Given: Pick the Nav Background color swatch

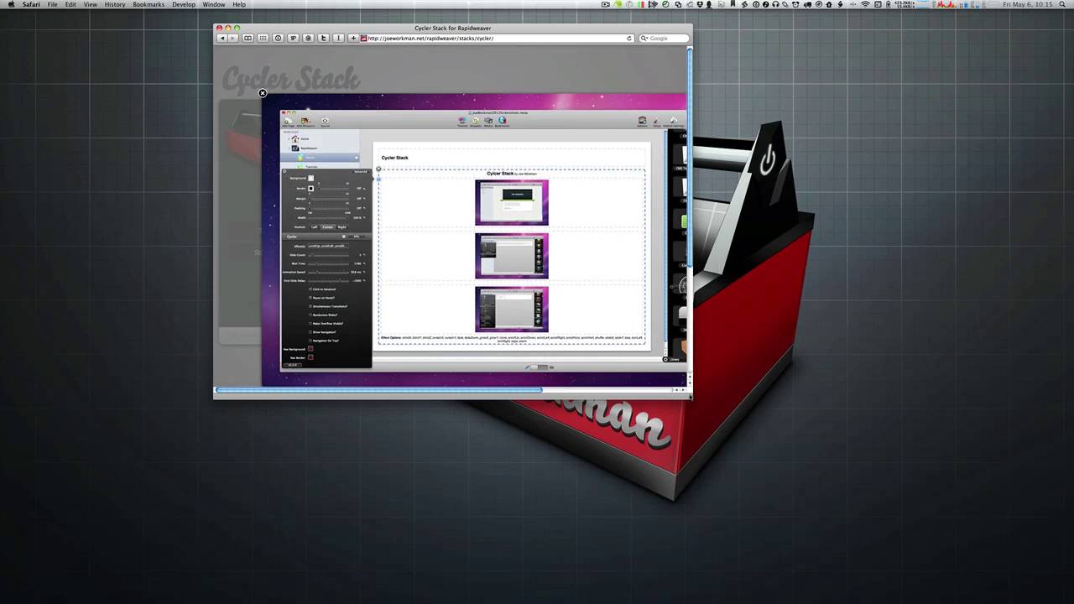Looking at the screenshot, I should [x=310, y=349].
